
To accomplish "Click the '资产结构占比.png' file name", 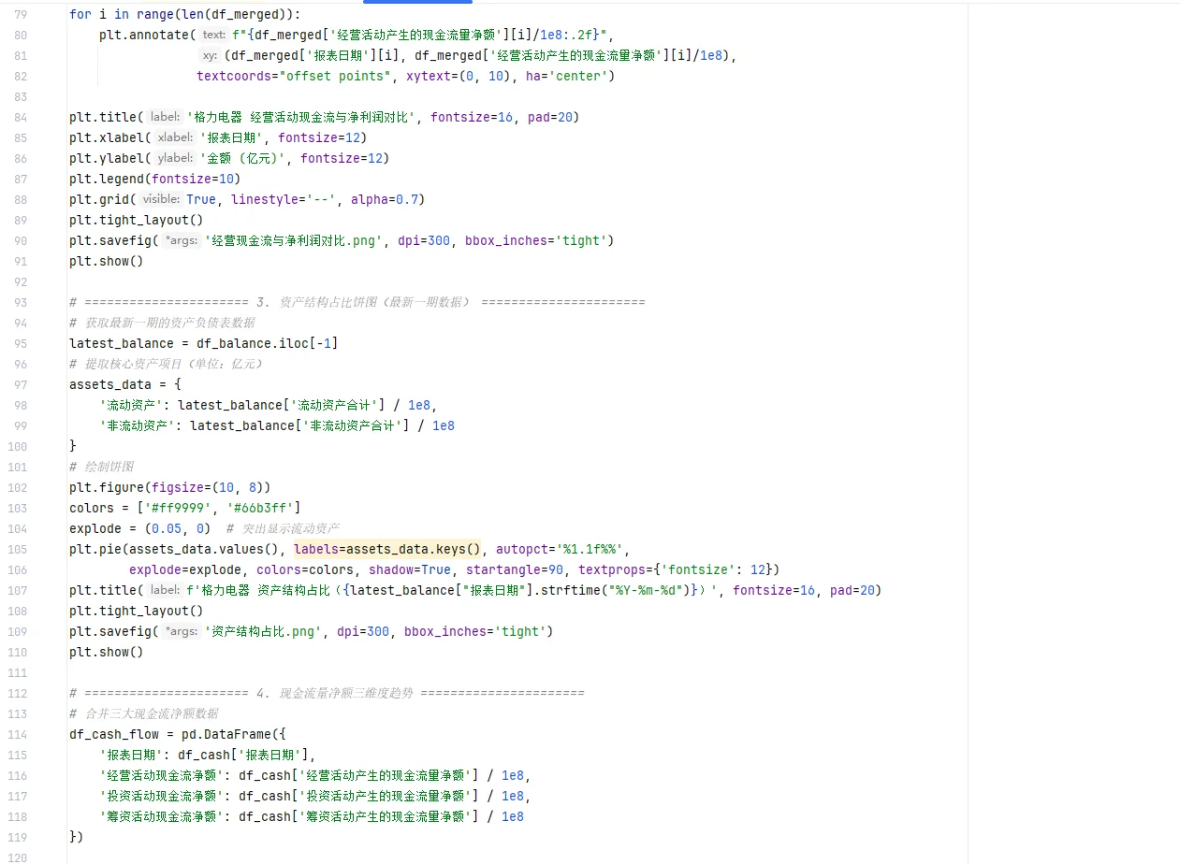I will (263, 632).
